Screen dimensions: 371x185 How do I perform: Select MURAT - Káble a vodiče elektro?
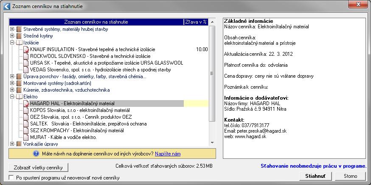pyautogui.click(x=63, y=137)
